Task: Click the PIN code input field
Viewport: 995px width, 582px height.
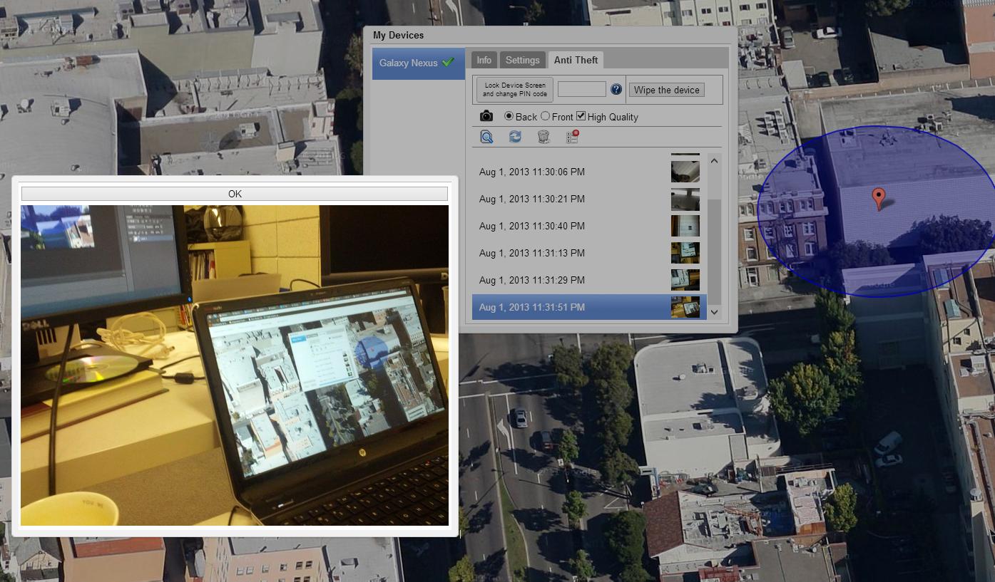Action: click(581, 90)
